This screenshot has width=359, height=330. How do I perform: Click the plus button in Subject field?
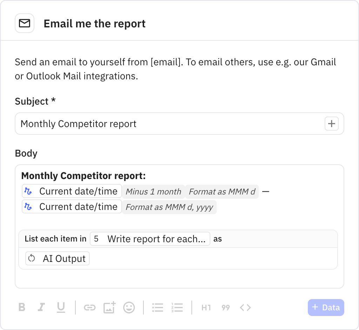332,124
